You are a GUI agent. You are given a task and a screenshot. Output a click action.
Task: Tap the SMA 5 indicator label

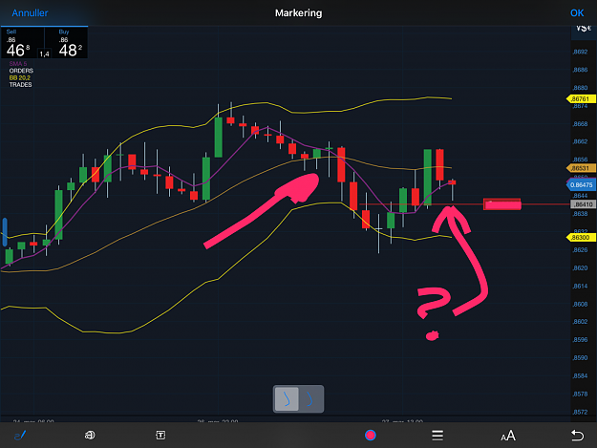tap(18, 64)
